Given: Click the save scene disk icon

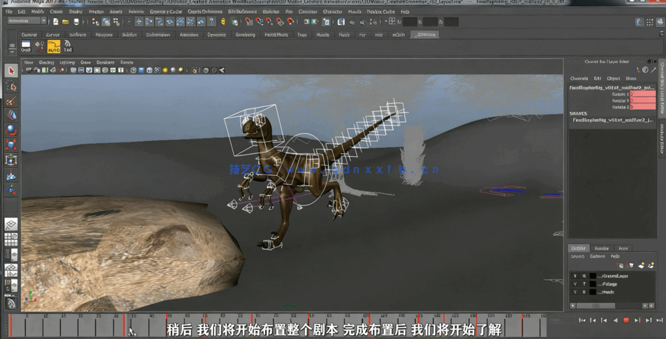Looking at the screenshot, I should 76,22.
